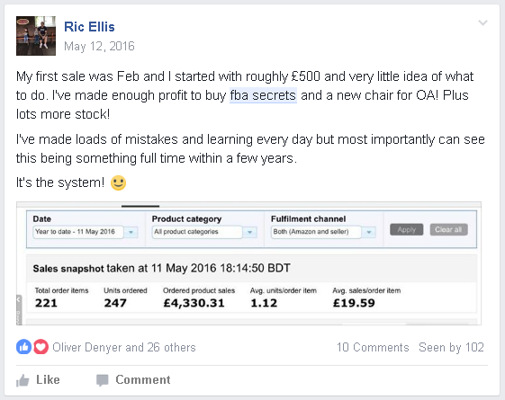Open the sales snapshot image attachment
Image resolution: width=505 pixels, height=400 pixels.
point(248,263)
